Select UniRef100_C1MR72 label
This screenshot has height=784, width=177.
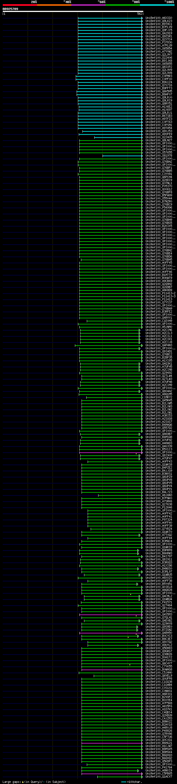pos(159,397)
